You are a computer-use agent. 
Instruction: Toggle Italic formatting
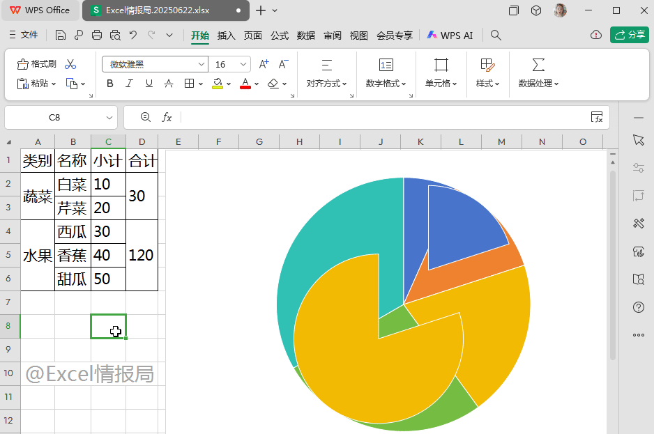(x=129, y=84)
